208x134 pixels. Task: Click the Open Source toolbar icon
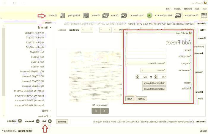coord(178,15)
